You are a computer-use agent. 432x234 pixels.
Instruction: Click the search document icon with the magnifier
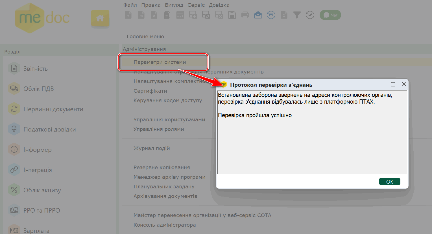284,15
